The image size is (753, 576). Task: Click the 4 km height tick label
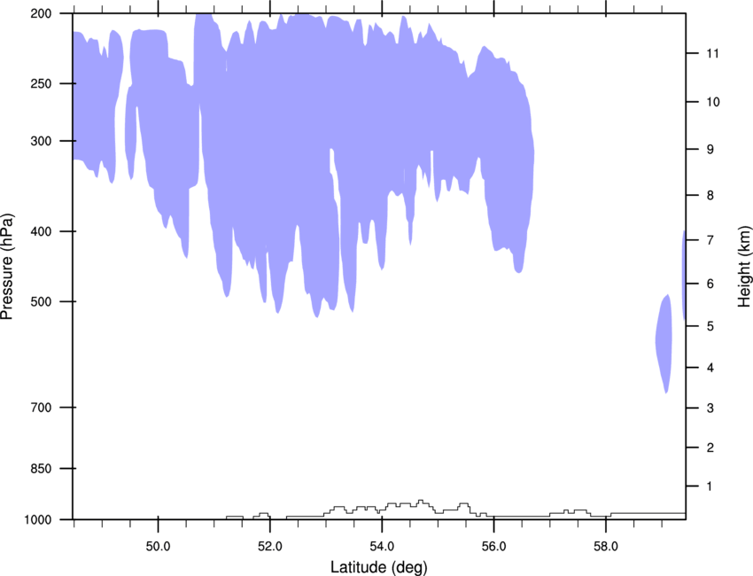[710, 368]
